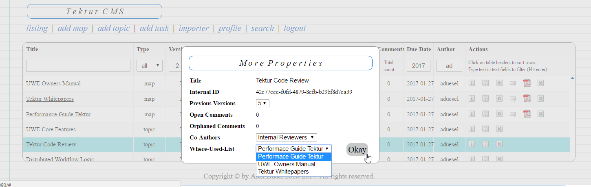Go to the importer page link
591x187 pixels.
click(194, 28)
